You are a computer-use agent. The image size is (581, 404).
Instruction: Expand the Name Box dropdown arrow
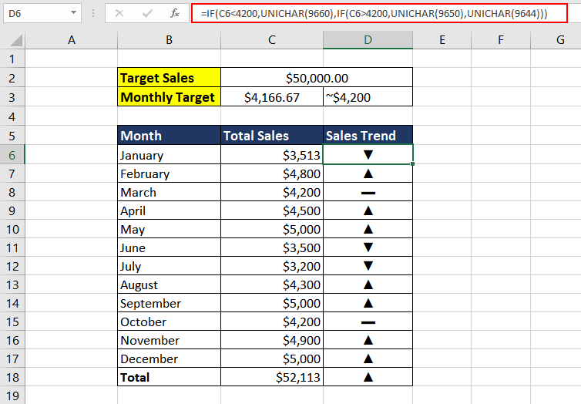coord(73,13)
